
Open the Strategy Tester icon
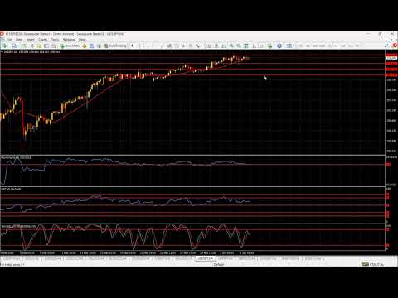point(53,46)
